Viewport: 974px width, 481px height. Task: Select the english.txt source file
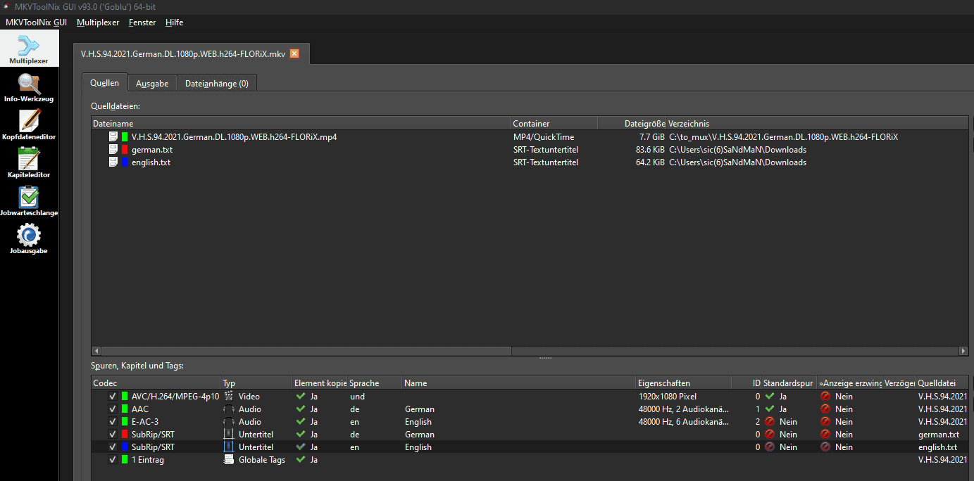point(151,162)
